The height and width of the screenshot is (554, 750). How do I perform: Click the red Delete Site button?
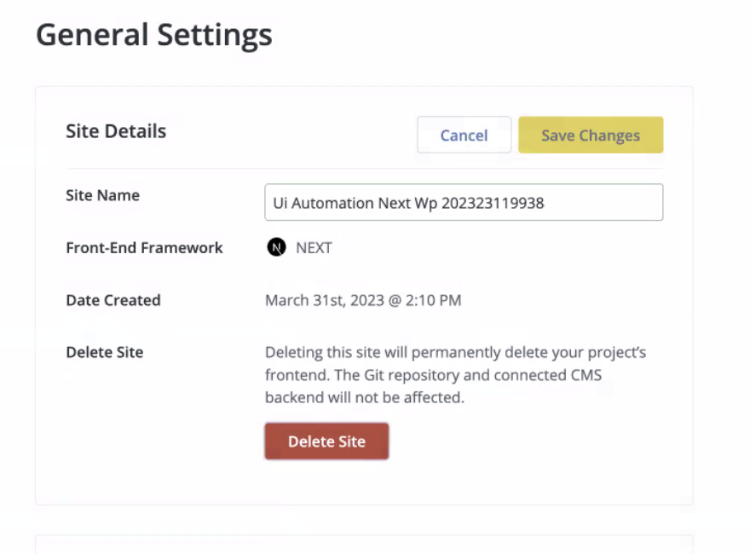(x=326, y=441)
